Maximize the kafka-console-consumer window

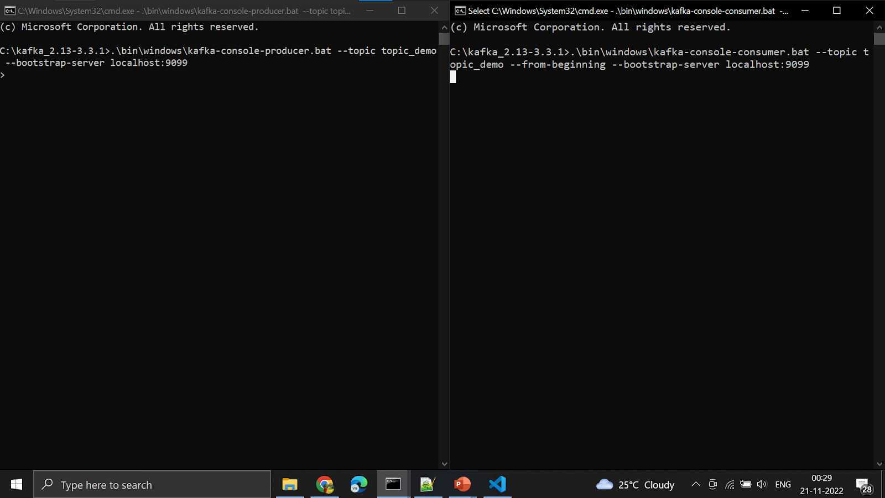[x=837, y=11]
